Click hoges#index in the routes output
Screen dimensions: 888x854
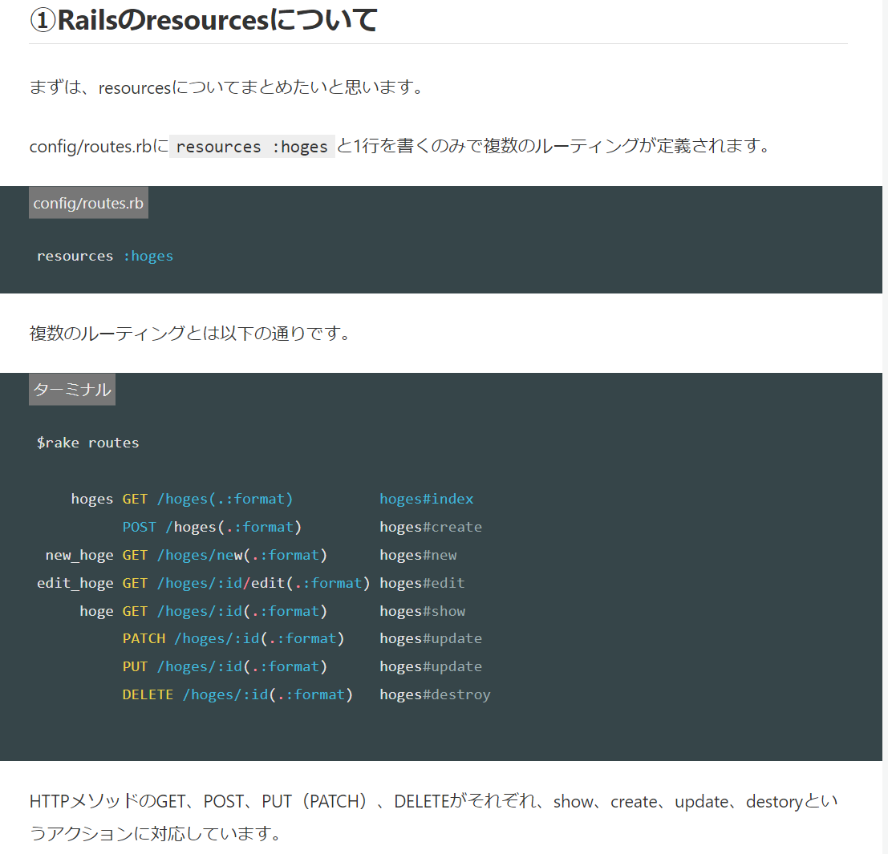(x=426, y=499)
